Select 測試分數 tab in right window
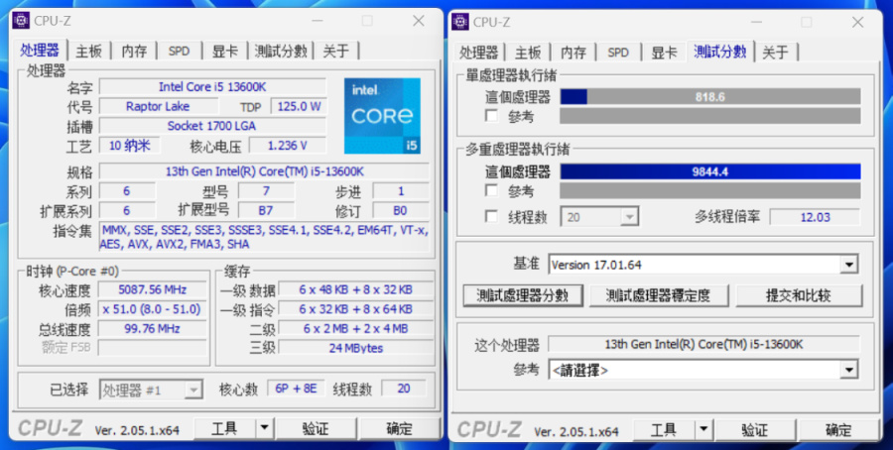 pos(720,52)
